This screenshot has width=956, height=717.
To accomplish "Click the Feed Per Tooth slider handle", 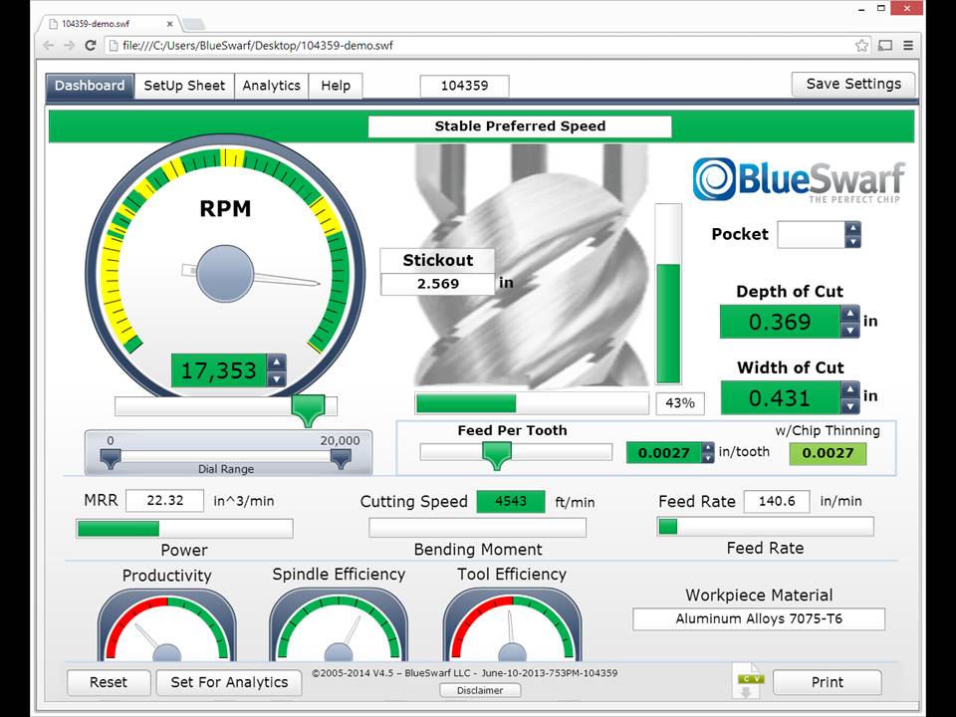I will pos(496,455).
